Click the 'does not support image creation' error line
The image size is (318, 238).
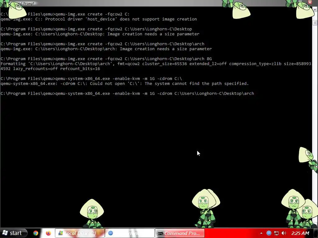point(99,19)
